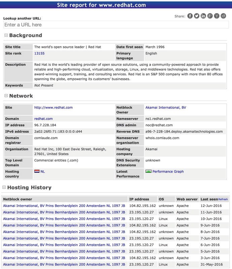Click Apache in the 9-Jun-2016 row
Image resolution: width=232 pixels, height=269 pixels.
tap(183, 225)
